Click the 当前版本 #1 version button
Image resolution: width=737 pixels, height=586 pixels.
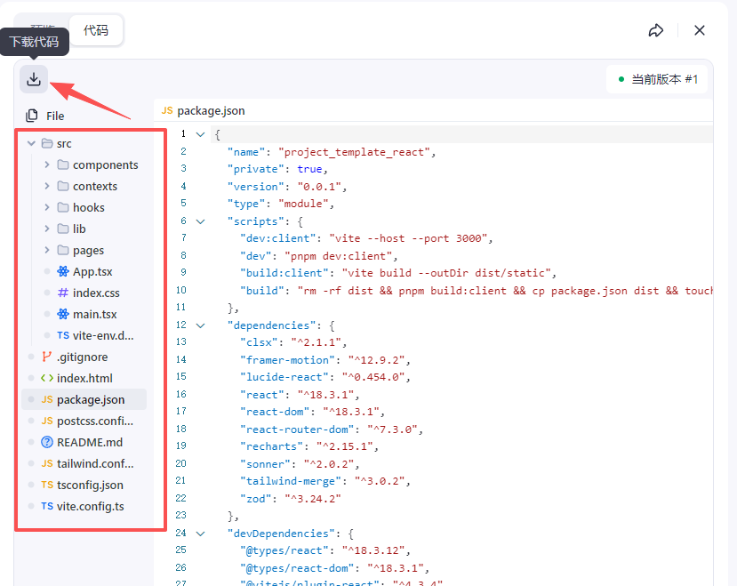point(657,79)
